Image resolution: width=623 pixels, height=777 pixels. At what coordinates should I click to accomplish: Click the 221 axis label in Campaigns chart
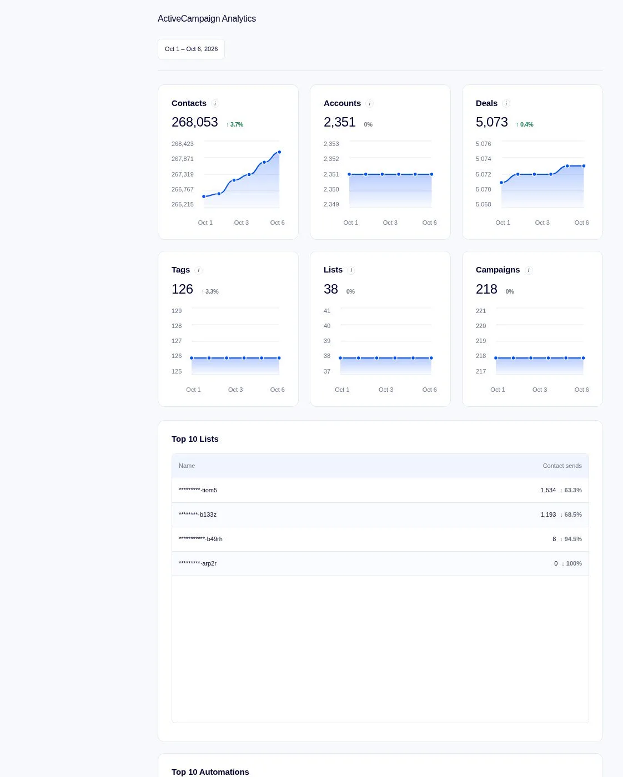[481, 311]
